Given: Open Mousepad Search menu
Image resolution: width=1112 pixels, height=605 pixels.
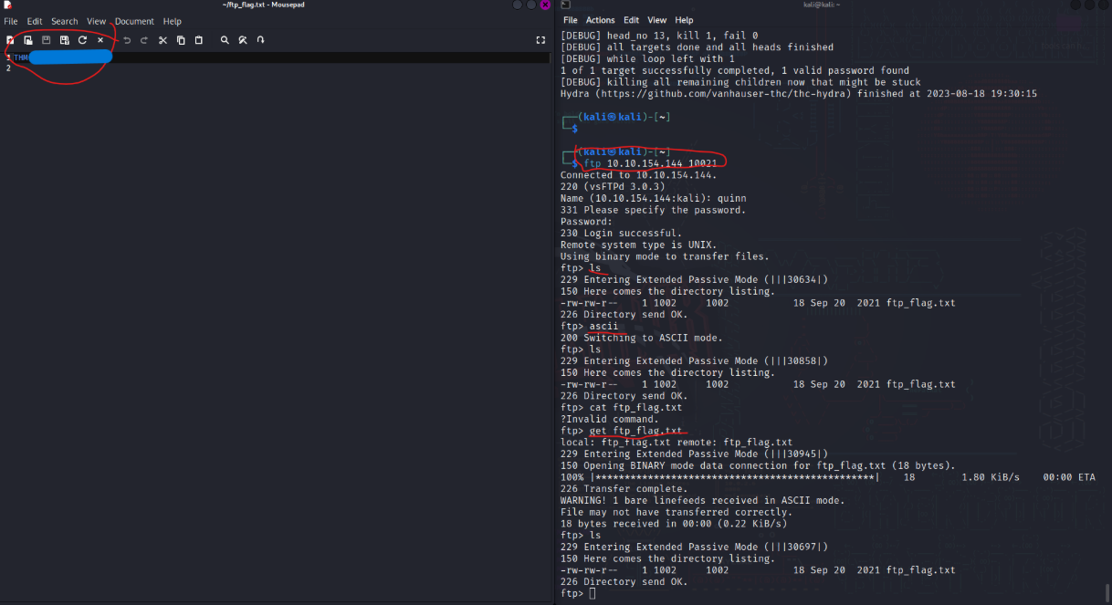Looking at the screenshot, I should (x=65, y=21).
